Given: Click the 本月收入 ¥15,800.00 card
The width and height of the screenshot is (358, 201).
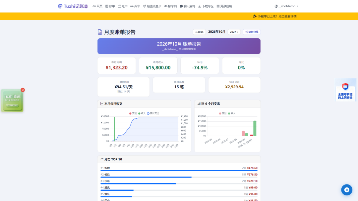Looking at the screenshot, I should [158, 65].
